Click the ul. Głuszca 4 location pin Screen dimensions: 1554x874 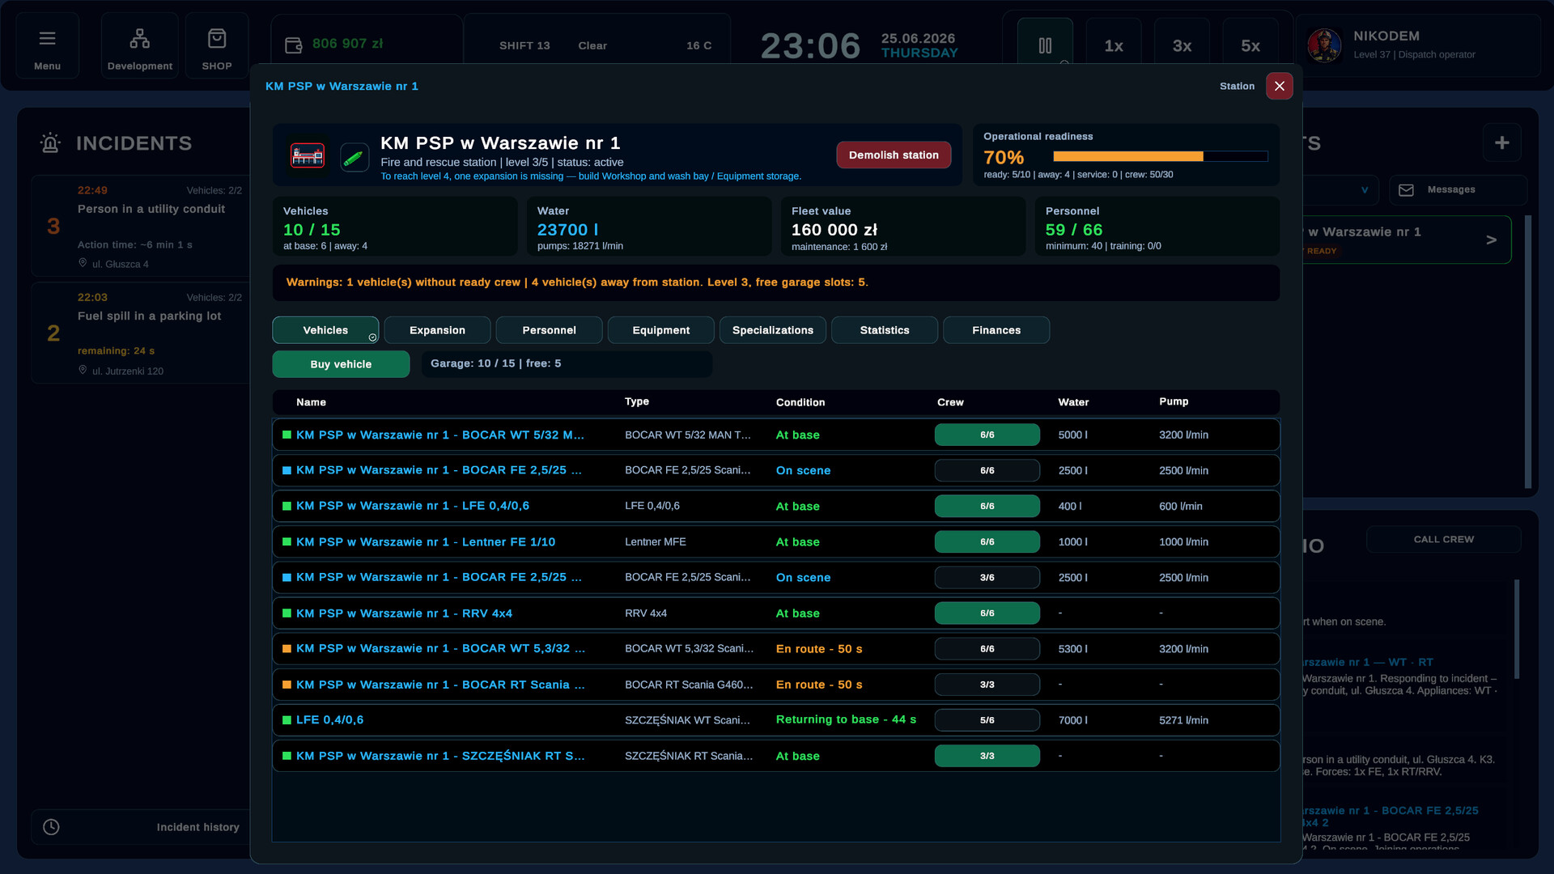coord(83,263)
